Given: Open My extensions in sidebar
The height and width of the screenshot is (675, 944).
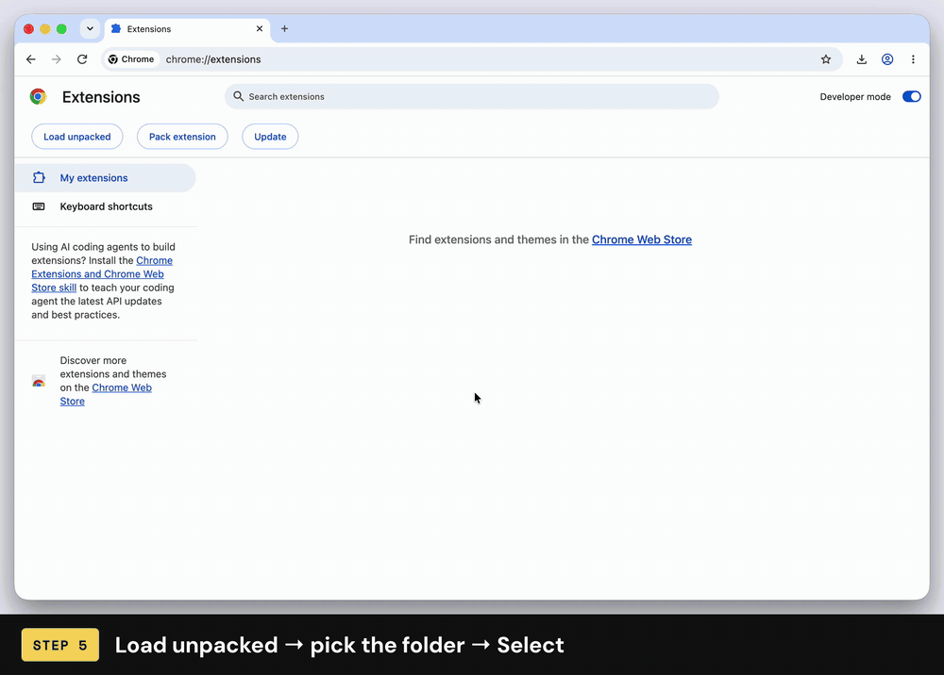Looking at the screenshot, I should [106, 178].
